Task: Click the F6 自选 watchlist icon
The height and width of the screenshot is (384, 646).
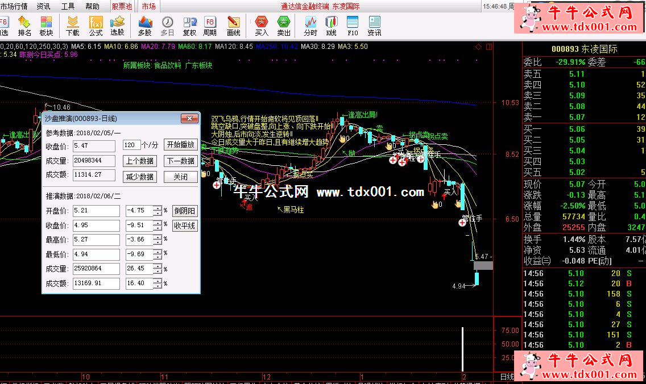Action: pyautogui.click(x=4, y=26)
